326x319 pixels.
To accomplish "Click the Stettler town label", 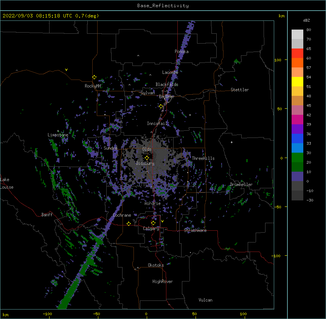I will [240, 90].
